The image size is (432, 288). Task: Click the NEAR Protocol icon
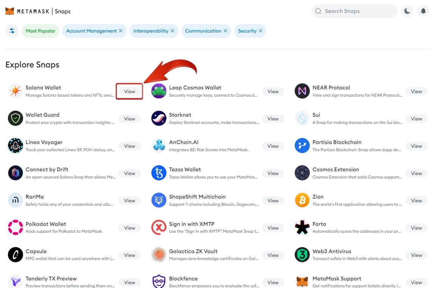pos(302,91)
